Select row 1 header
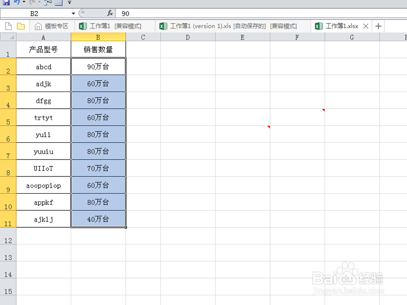This screenshot has width=407, height=305. coord(8,49)
